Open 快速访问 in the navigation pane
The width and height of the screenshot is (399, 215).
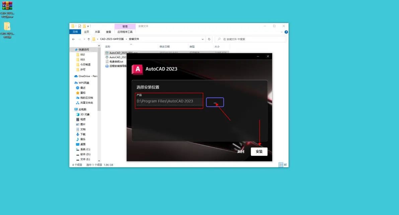click(x=84, y=50)
